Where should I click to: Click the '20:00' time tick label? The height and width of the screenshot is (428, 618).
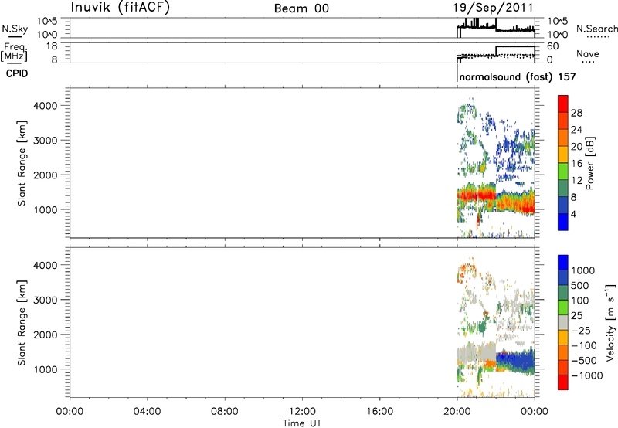457,412
